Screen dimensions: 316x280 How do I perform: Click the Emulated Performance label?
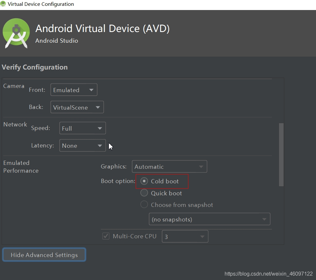[21, 167]
